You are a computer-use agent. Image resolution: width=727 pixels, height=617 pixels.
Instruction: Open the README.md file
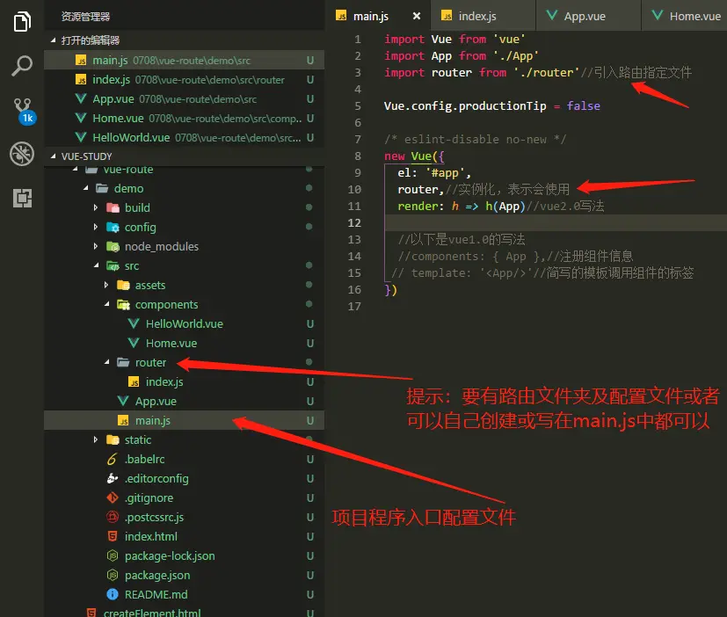pos(184,594)
